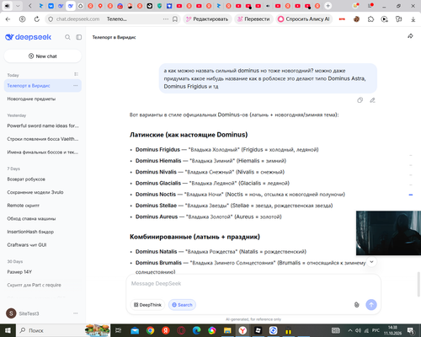Jump to bottom with the down chevron button

coord(371,262)
